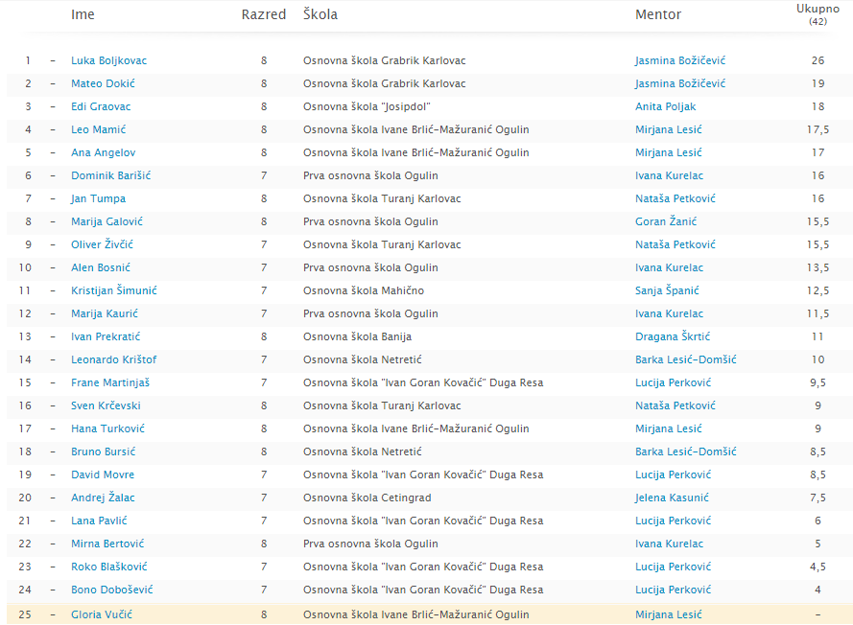Select Ana Angelov name link
Image resolution: width=853 pixels, height=625 pixels.
104,152
